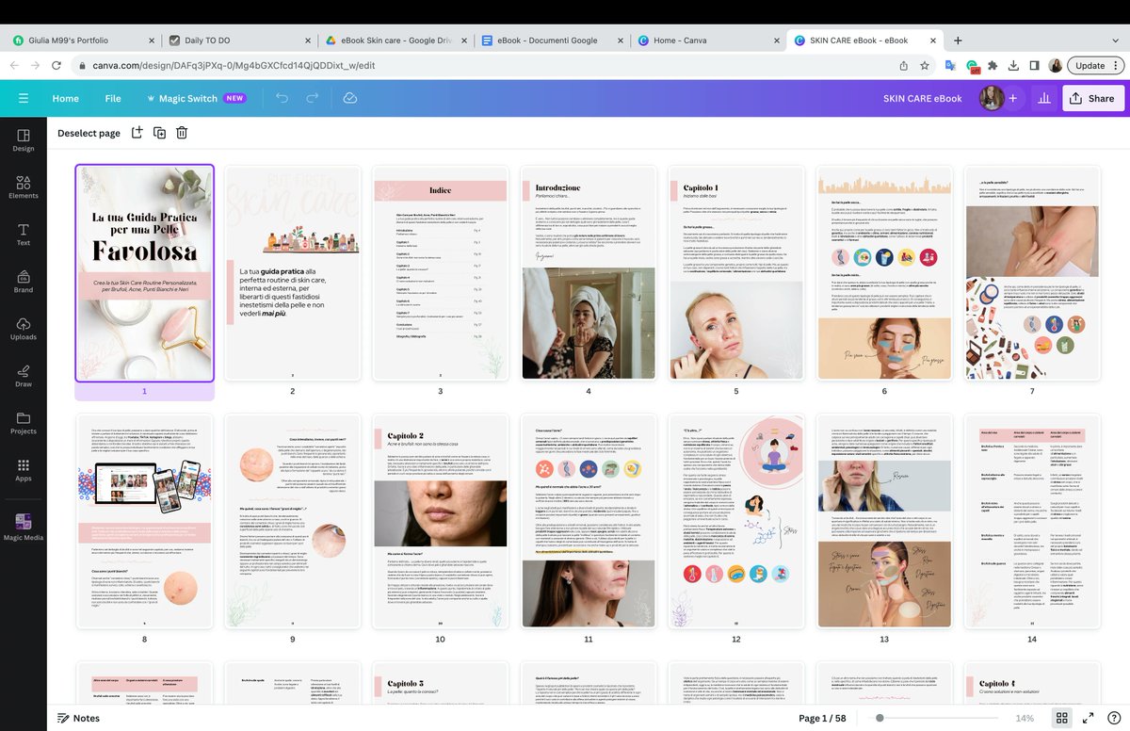The image size is (1130, 731).
Task: Select page 1 cover thumbnail
Action: (x=145, y=273)
